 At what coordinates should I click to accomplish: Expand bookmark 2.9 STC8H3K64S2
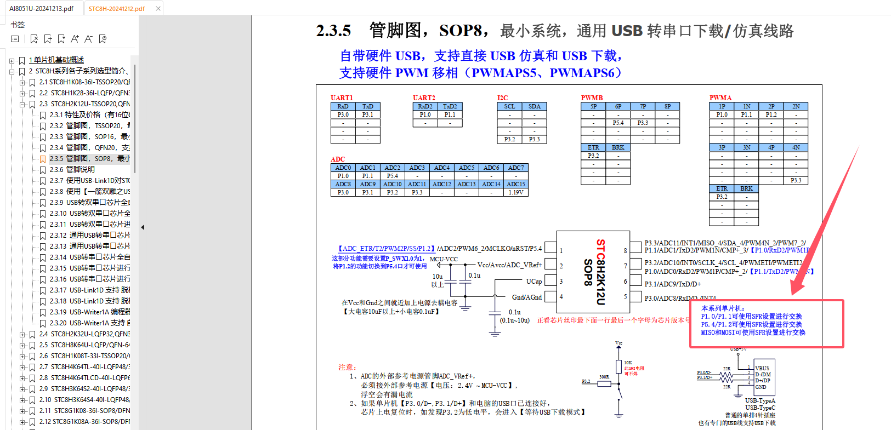(22, 389)
